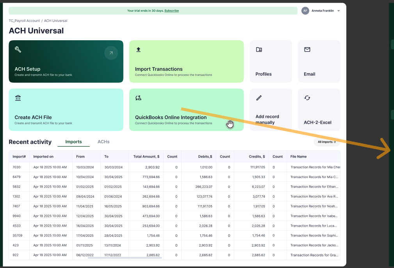Click the refresh icon on the ACH-2-Excel card
Viewport: 394px width, 268px height.
[307, 98]
